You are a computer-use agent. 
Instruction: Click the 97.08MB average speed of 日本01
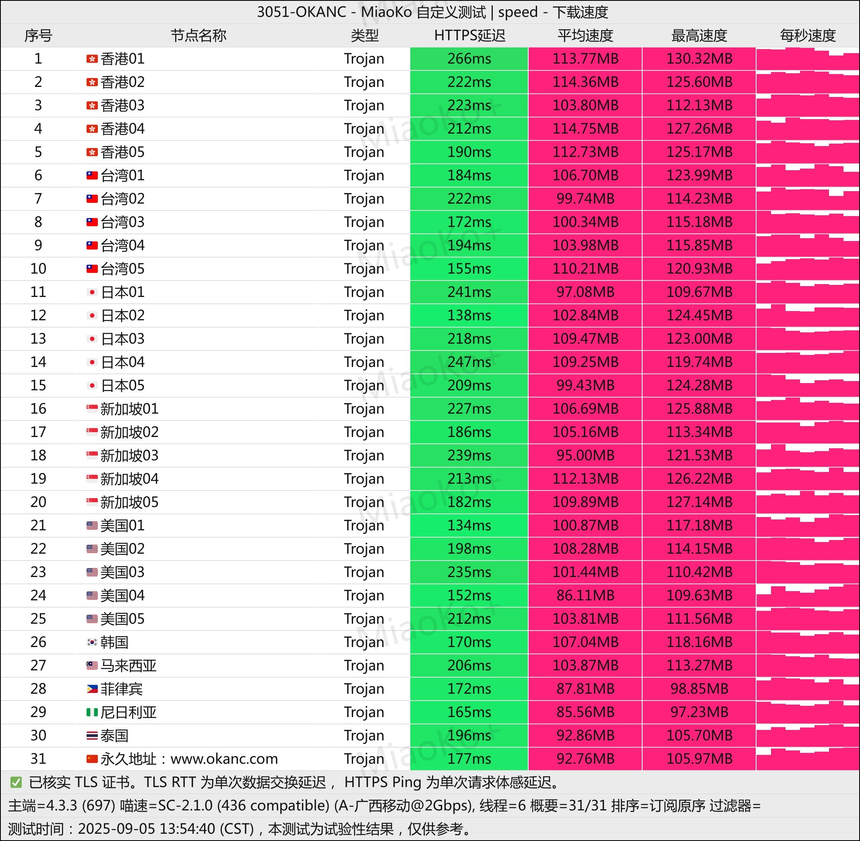click(x=585, y=292)
